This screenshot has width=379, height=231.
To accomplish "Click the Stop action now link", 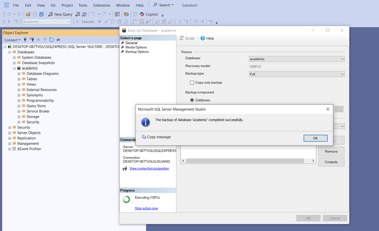I will [146, 208].
